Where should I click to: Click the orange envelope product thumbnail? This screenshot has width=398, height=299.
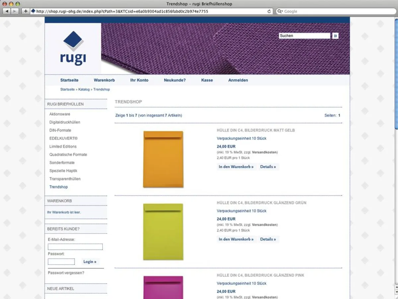click(163, 159)
